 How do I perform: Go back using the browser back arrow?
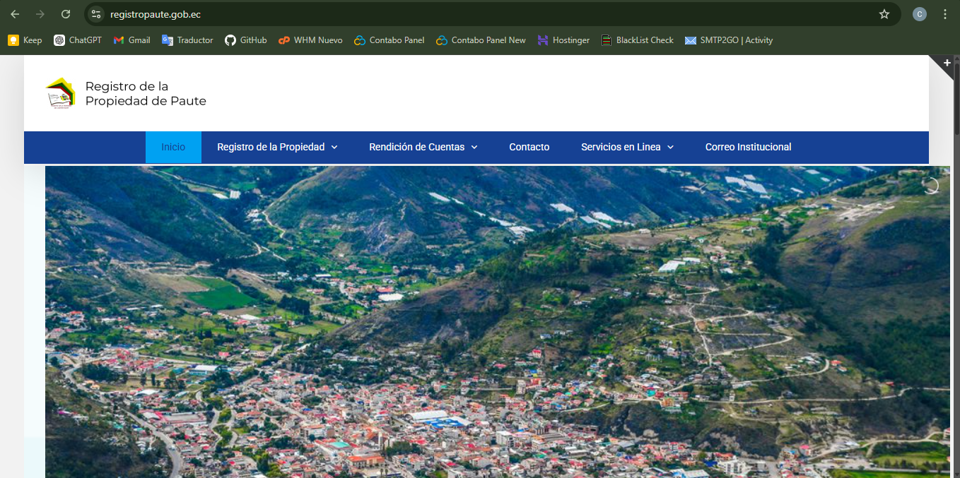point(15,14)
